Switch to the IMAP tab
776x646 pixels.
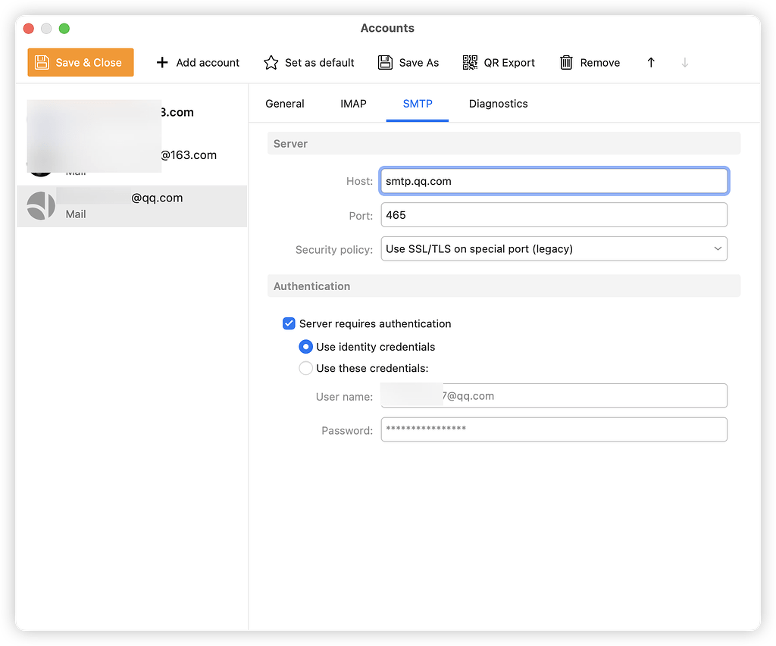(353, 104)
